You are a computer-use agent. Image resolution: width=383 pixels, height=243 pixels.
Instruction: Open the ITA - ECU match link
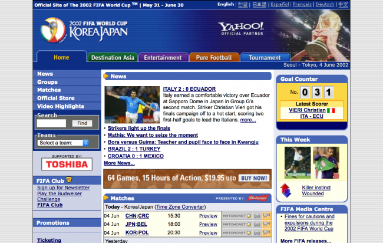click(x=312, y=116)
